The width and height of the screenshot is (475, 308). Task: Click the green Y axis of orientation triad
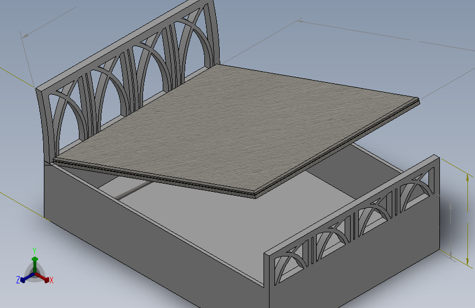pyautogui.click(x=35, y=261)
